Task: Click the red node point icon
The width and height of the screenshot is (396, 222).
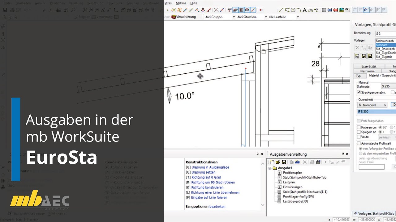Action: [x=260, y=10]
